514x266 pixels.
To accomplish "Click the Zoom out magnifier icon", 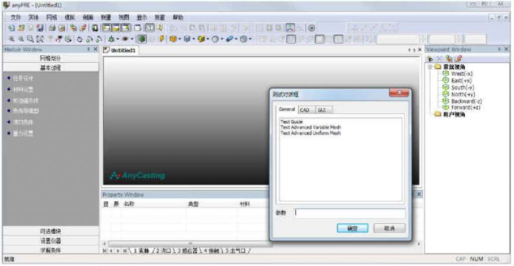I will (x=21, y=39).
